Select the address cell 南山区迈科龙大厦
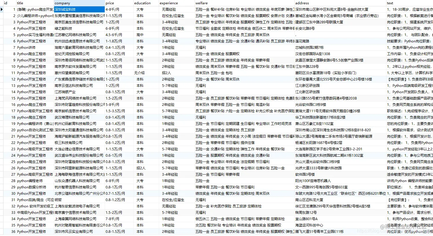The height and width of the screenshot is (236, 433). [x=340, y=200]
